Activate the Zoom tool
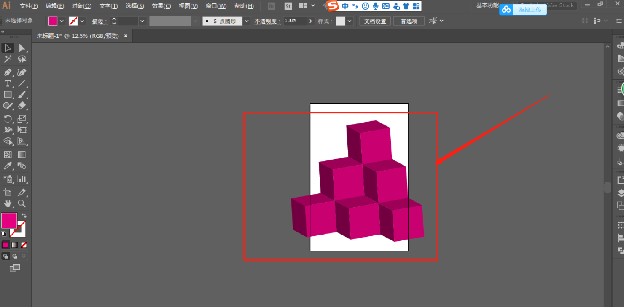 pyautogui.click(x=22, y=204)
